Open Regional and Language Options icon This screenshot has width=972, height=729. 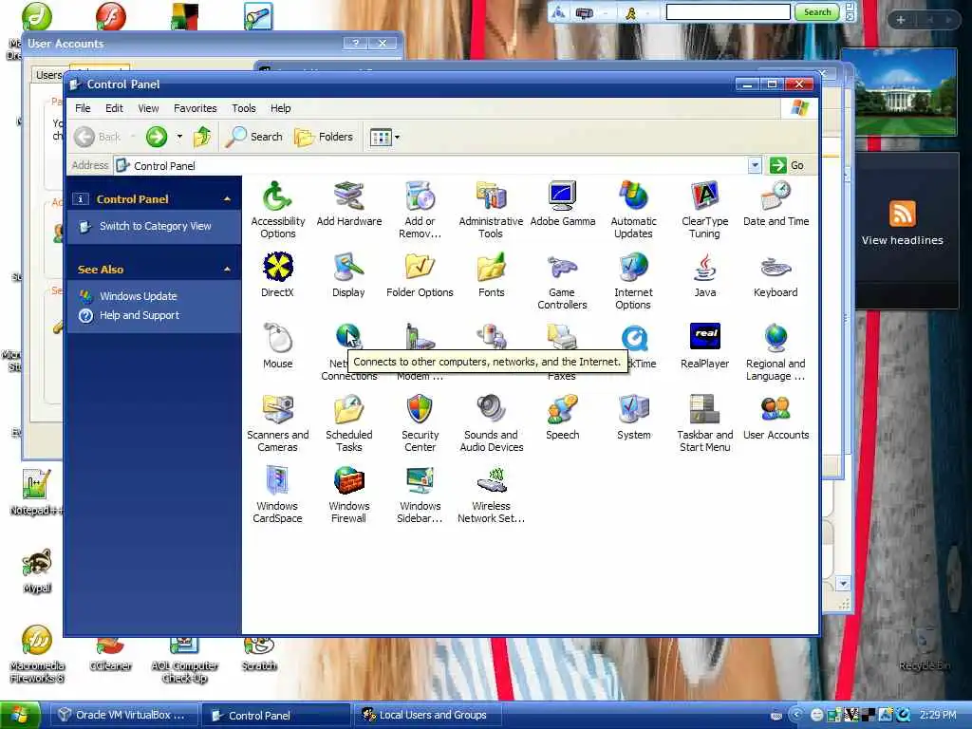pyautogui.click(x=776, y=352)
